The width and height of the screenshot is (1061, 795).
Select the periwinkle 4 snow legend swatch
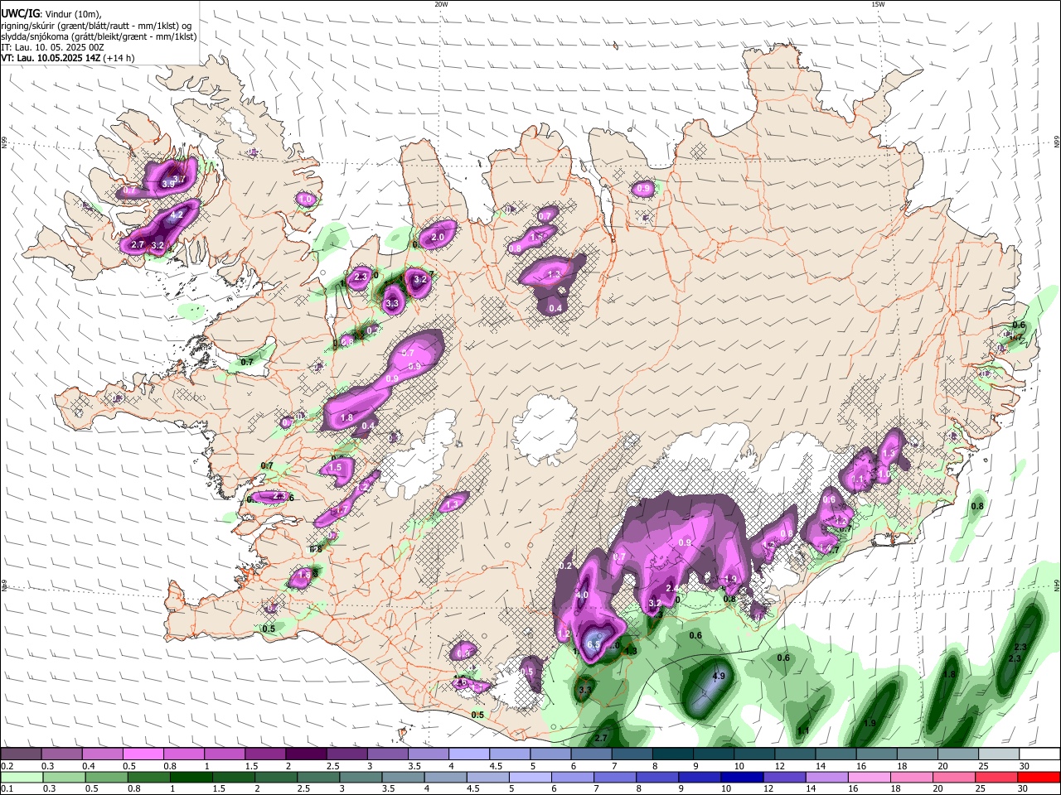(x=469, y=754)
